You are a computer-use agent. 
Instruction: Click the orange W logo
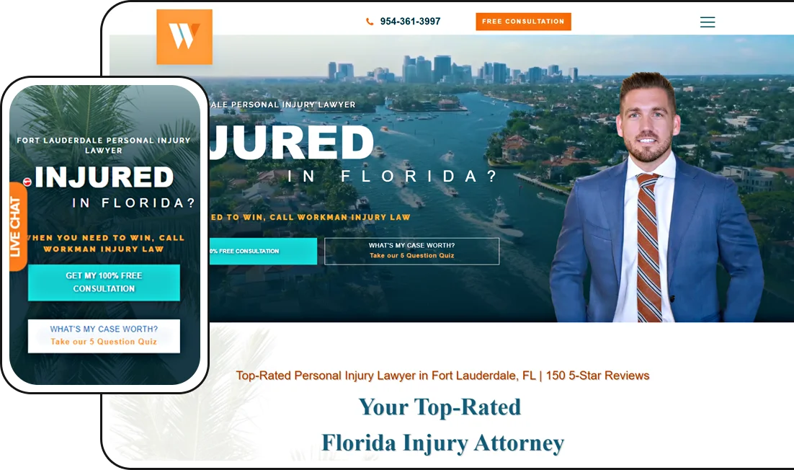(x=184, y=37)
